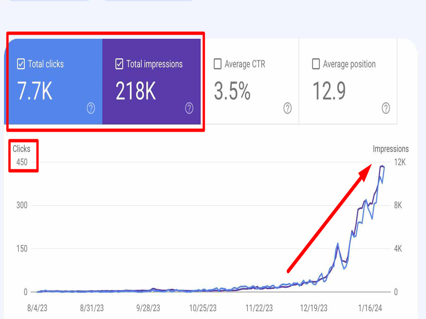426x319 pixels.
Task: Click the 8/31/23 date label
Action: coord(92,308)
